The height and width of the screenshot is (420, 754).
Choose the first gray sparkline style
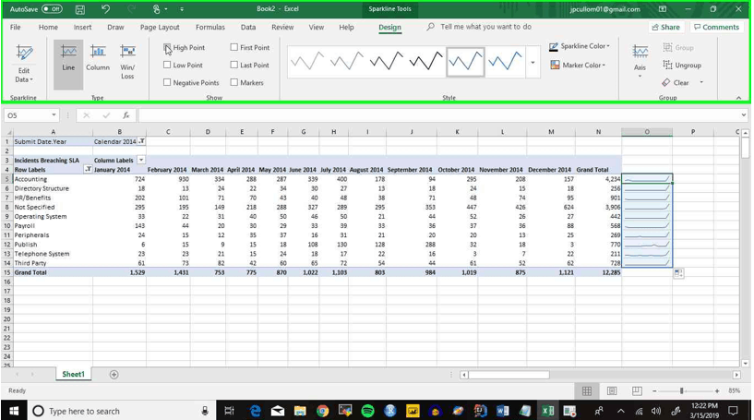307,62
